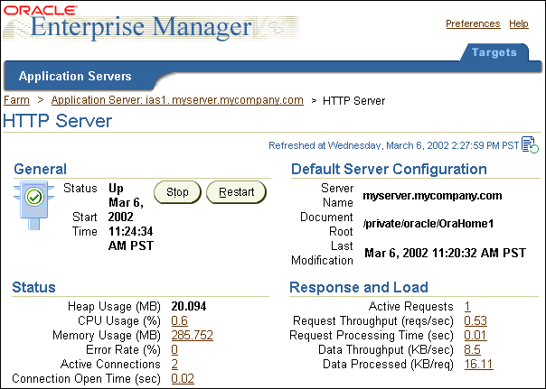Open the Memory Usage value 285.752
Image resolution: width=546 pixels, height=389 pixels.
pyautogui.click(x=193, y=335)
